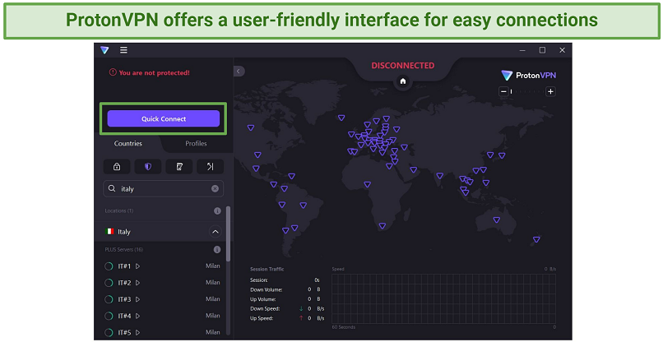The image size is (663, 342).
Task: Click the search field containing italy
Action: (163, 188)
